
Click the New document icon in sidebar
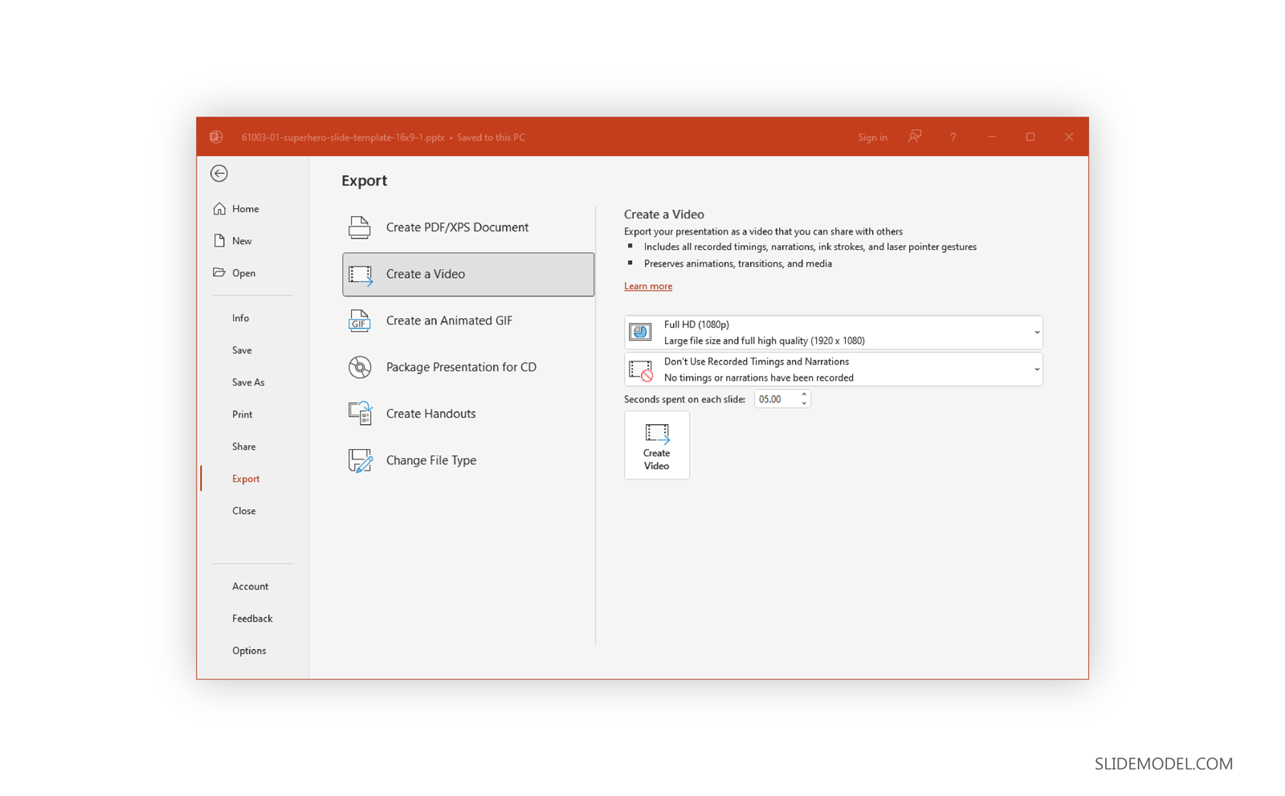coord(219,241)
